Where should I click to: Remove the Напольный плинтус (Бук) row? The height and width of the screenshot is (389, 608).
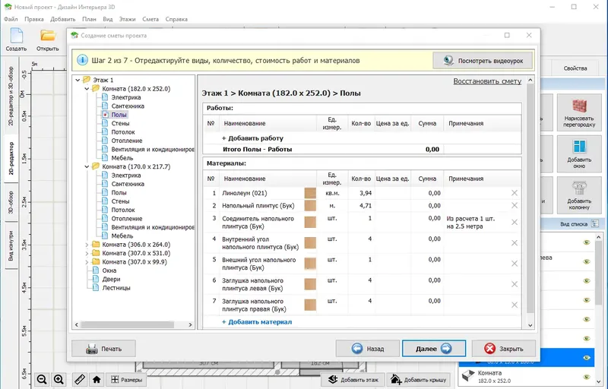point(515,206)
